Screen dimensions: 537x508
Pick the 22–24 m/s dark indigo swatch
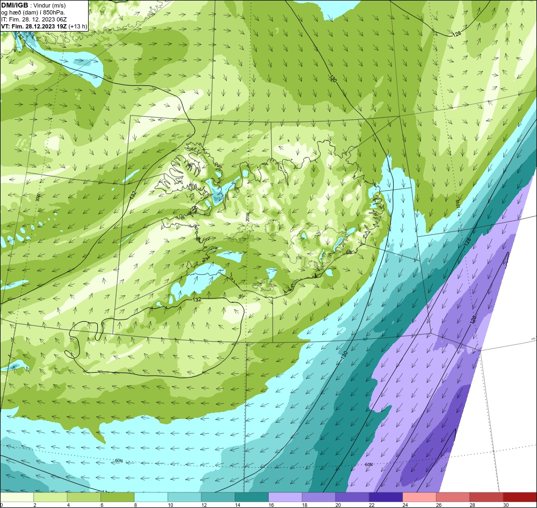[x=386, y=497]
